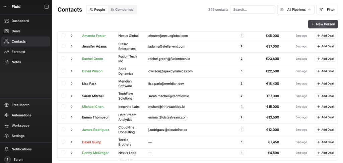
Task: Collapse the sidebar panel icon
Action: point(47,7)
